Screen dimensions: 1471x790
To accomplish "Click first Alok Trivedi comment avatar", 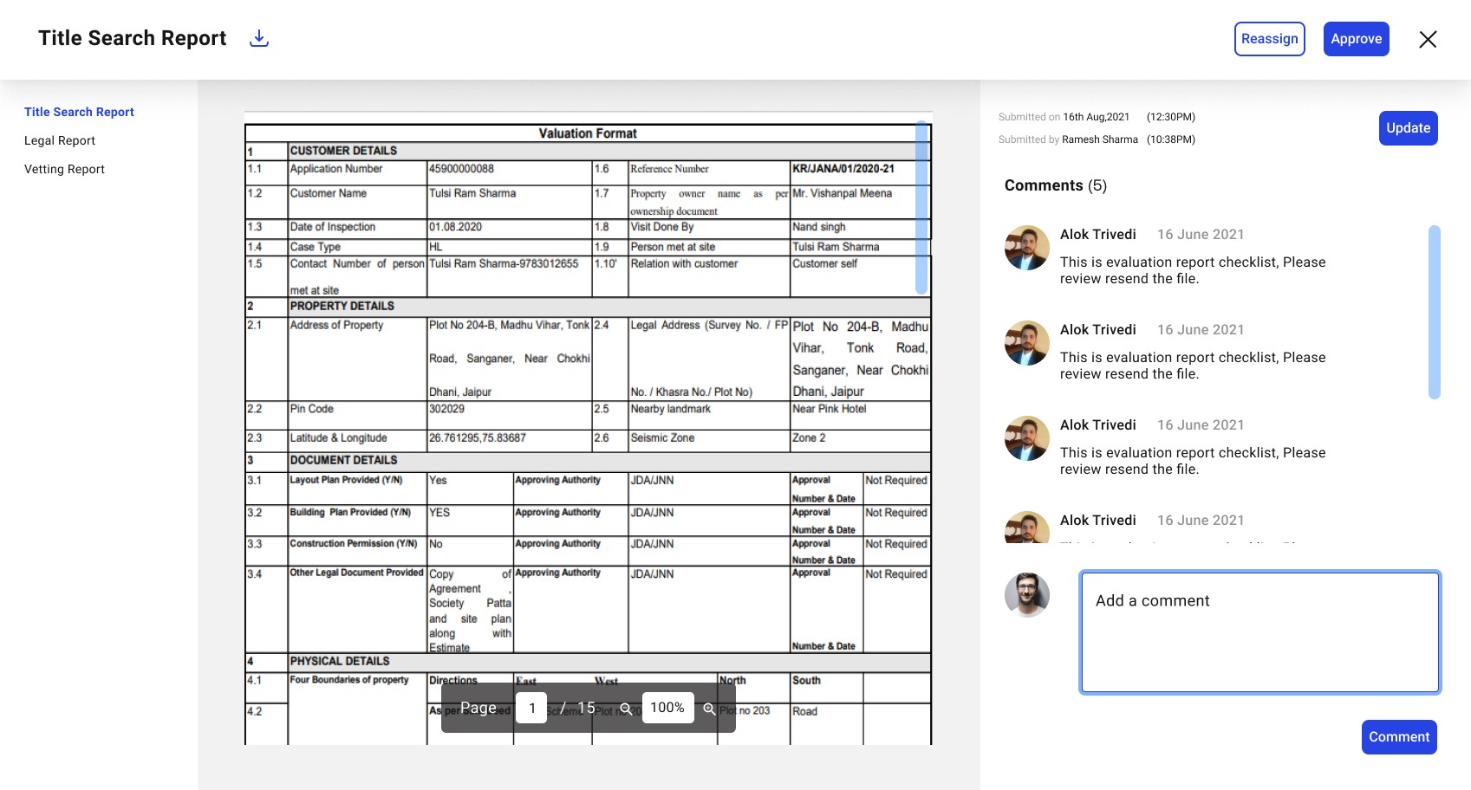I will pos(1027,248).
